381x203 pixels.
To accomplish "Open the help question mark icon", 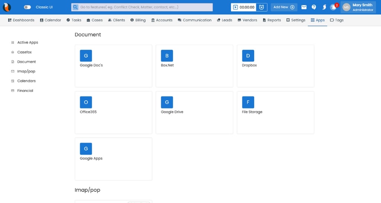I will 314,7.
